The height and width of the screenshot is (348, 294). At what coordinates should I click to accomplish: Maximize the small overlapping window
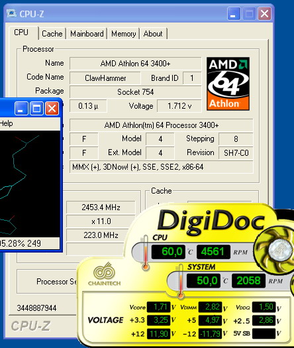(36, 108)
